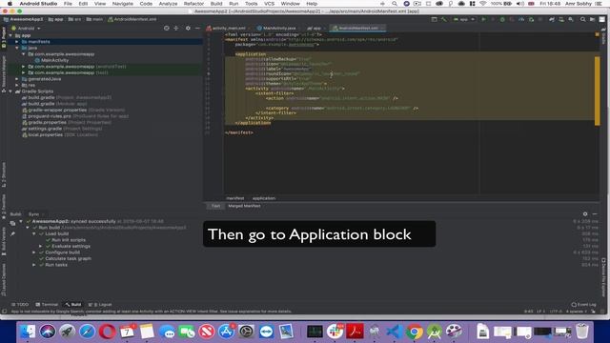Open the AVD Manager icon
The width and height of the screenshot is (610, 343).
tap(561, 19)
